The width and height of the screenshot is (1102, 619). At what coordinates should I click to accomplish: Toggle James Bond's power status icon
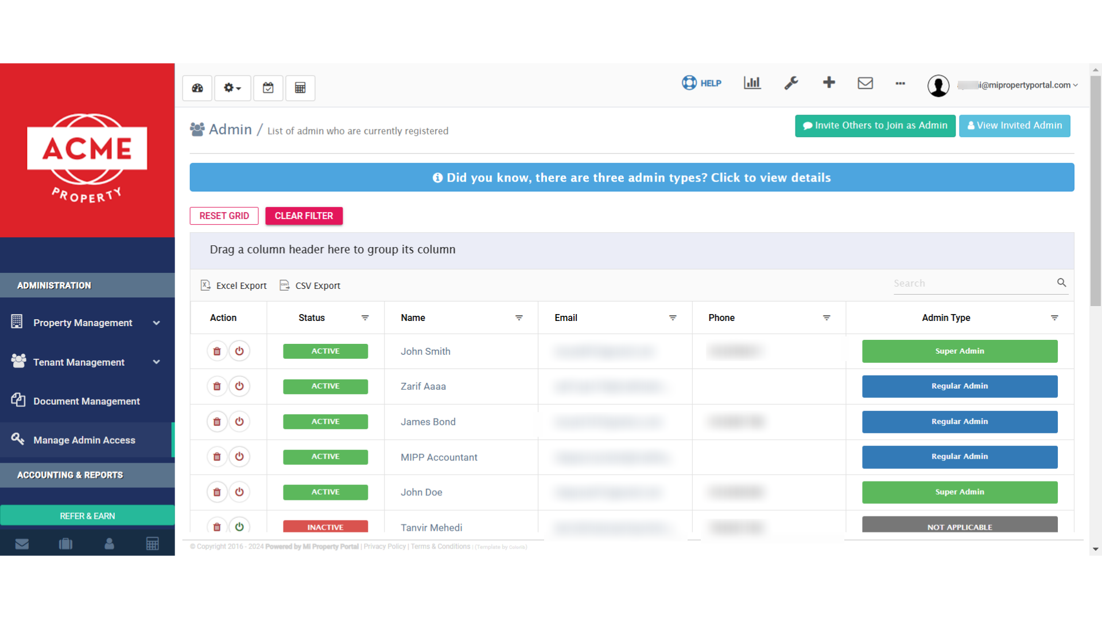pos(239,421)
